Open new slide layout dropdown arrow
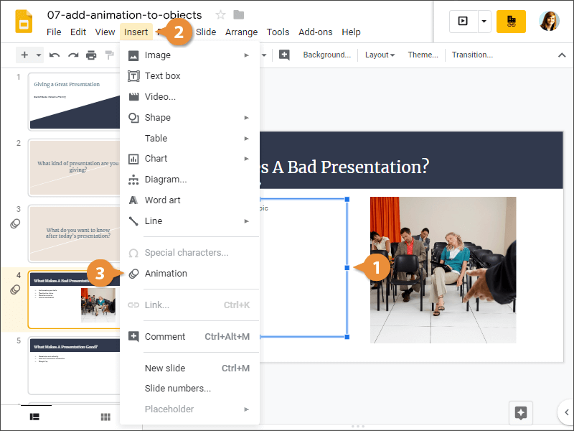Viewport: 574px width, 431px height. [x=39, y=55]
